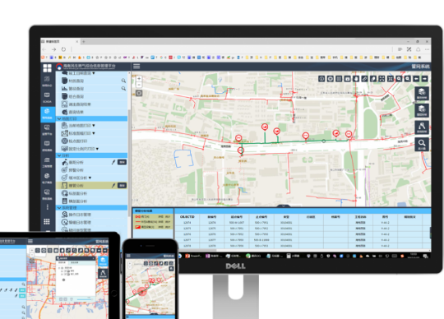
Task: Click the dark clear button in 爆管分析 row
Action: tap(122, 186)
